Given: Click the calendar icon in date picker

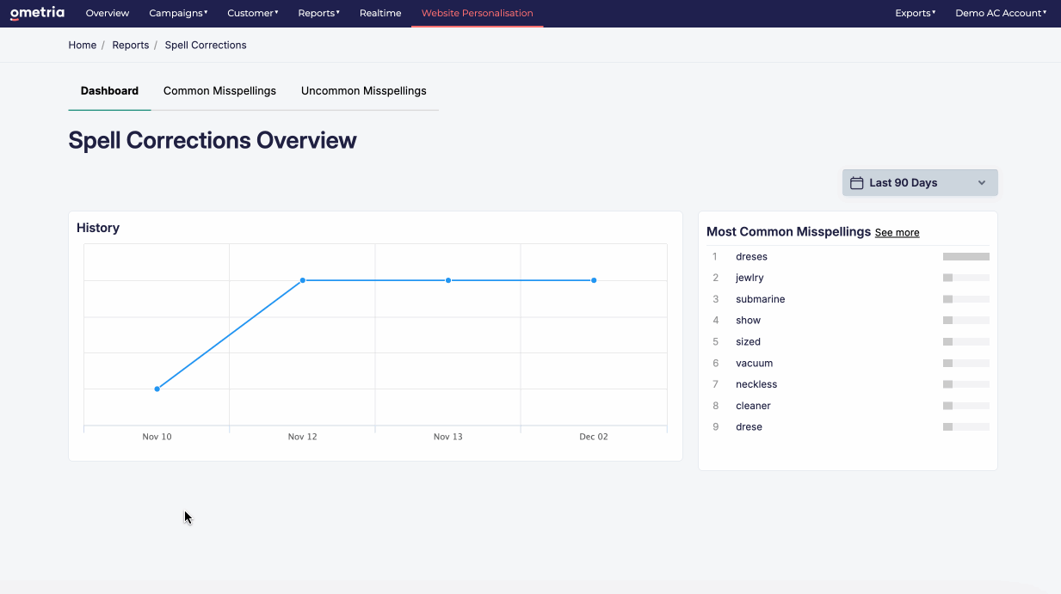Looking at the screenshot, I should pos(856,183).
